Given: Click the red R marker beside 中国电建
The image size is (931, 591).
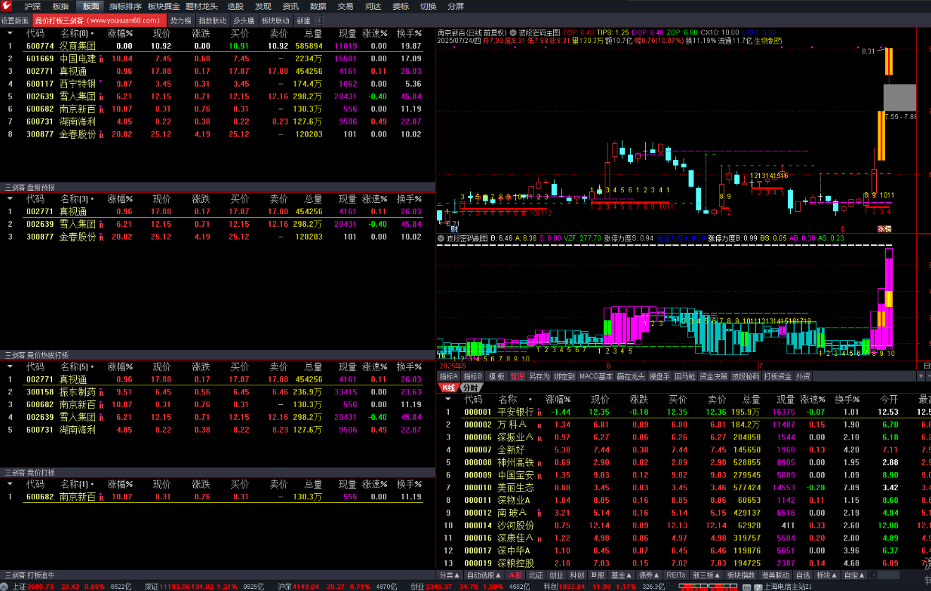Looking at the screenshot, I should [101, 59].
